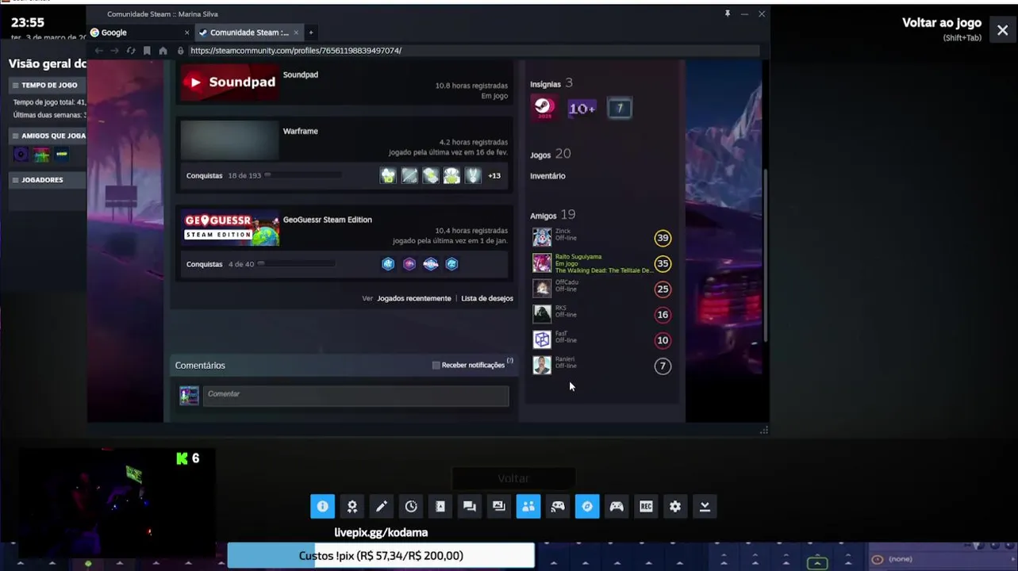Open the Inventário link

click(x=547, y=176)
